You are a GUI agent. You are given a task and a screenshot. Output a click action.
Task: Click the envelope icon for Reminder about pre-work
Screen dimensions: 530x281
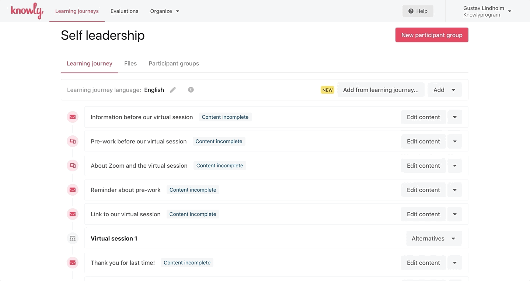click(x=73, y=190)
